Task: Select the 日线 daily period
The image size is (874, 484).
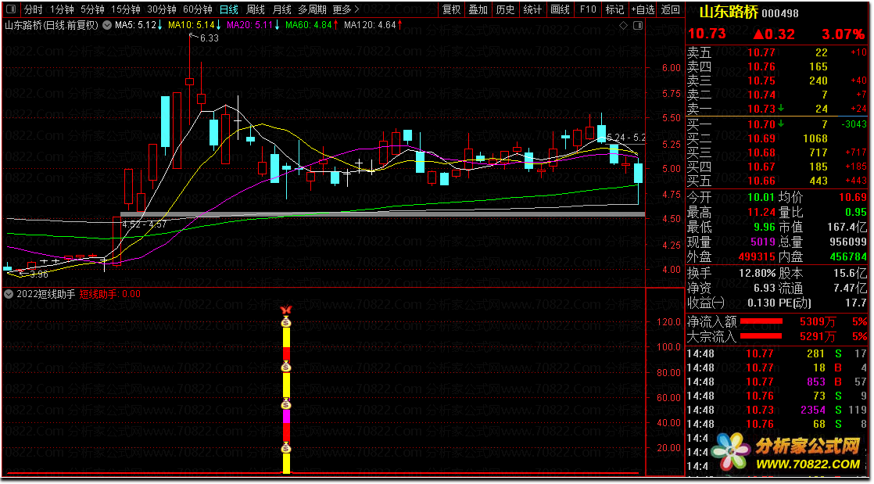Action: pyautogui.click(x=229, y=9)
